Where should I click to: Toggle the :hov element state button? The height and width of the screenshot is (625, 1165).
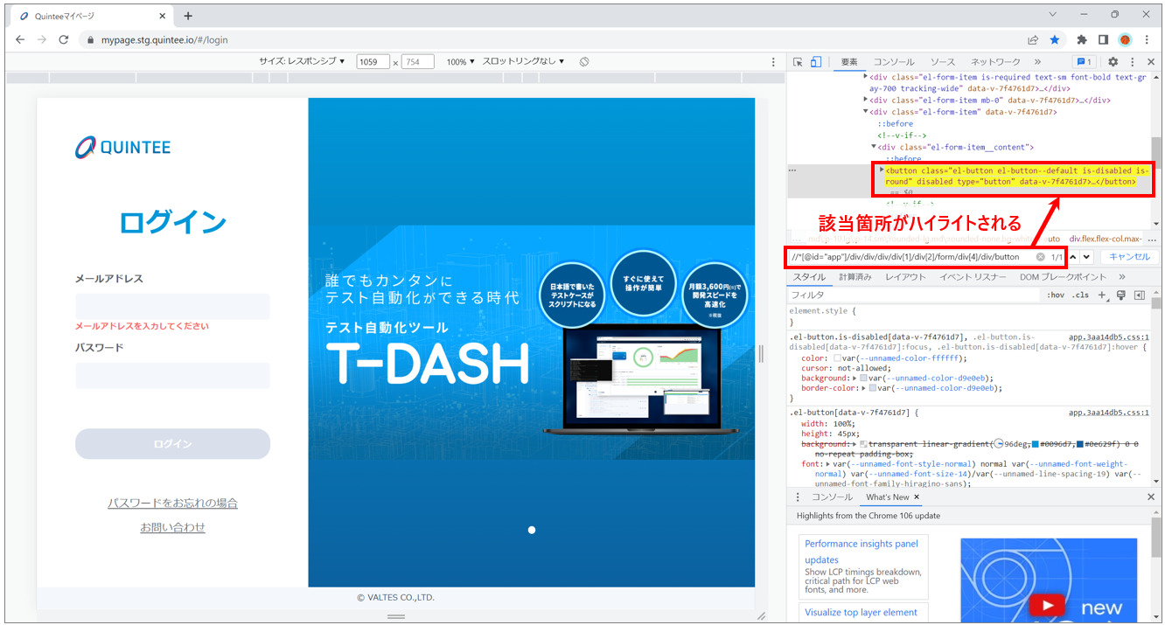pos(1056,295)
